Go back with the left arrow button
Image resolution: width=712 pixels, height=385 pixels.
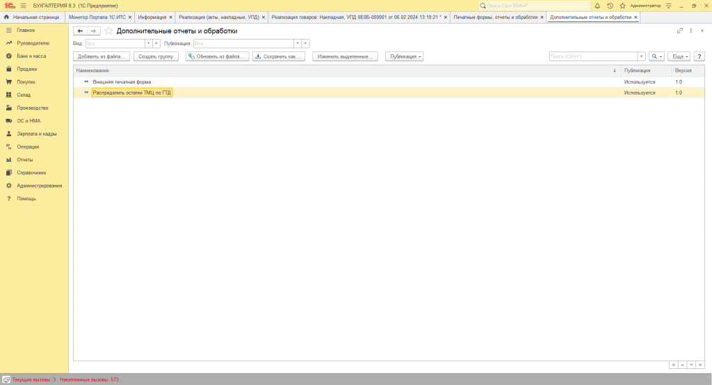(x=80, y=31)
